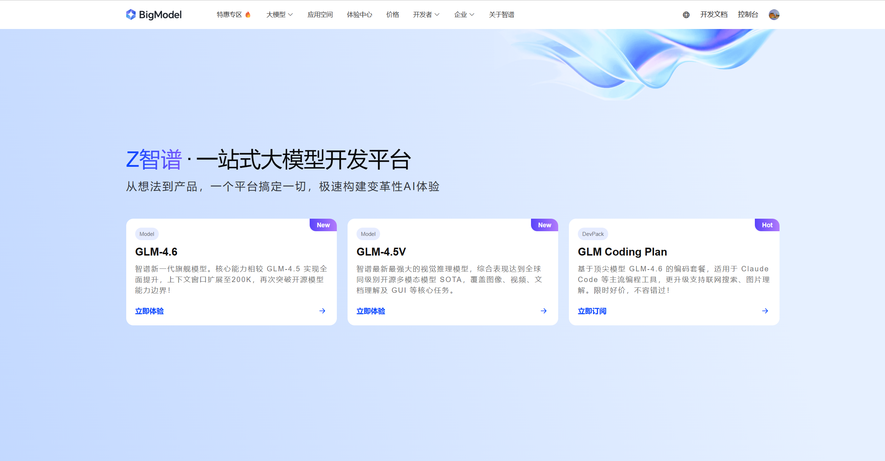Open the 价格 pricing page
The image size is (885, 461).
[393, 15]
